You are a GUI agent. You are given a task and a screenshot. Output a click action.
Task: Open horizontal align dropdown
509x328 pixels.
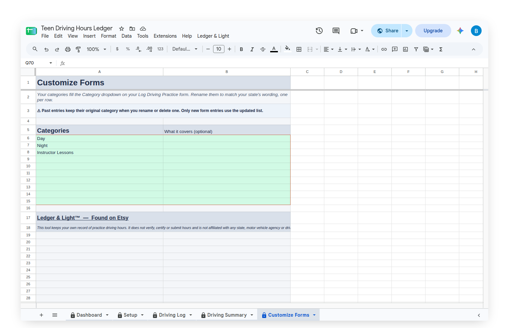pos(329,49)
